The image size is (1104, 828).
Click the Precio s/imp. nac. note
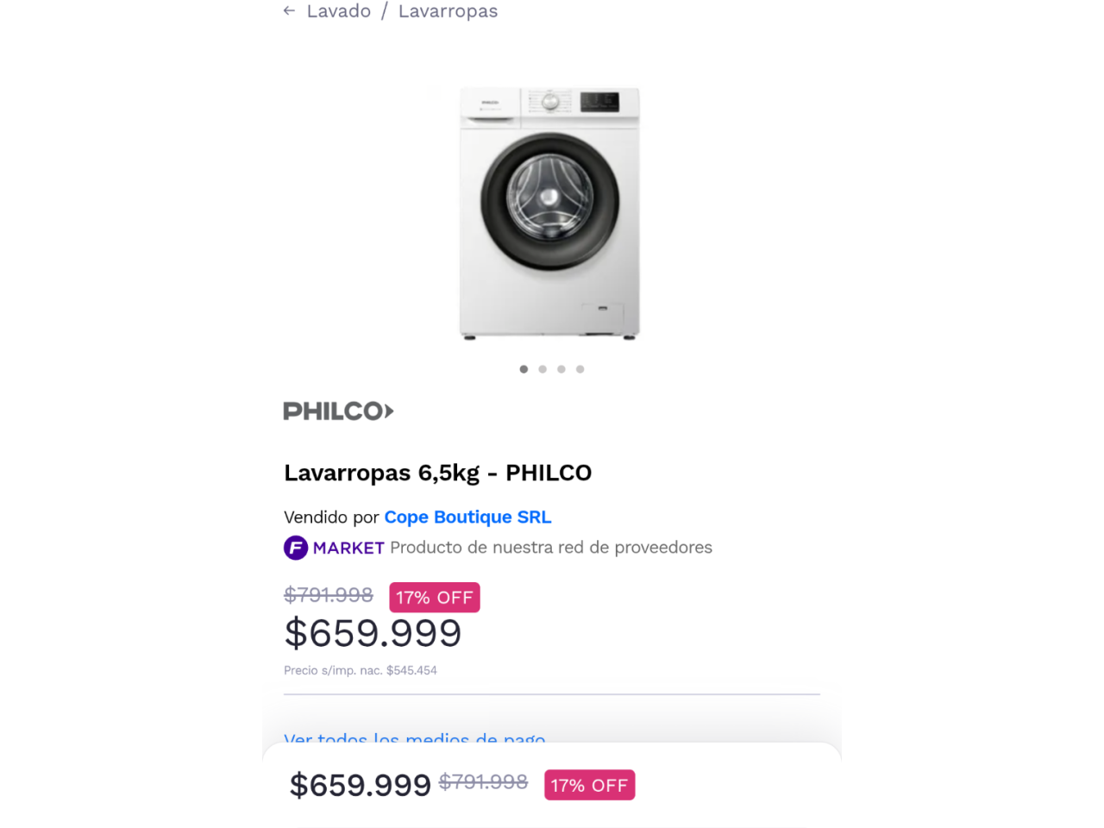coord(361,670)
